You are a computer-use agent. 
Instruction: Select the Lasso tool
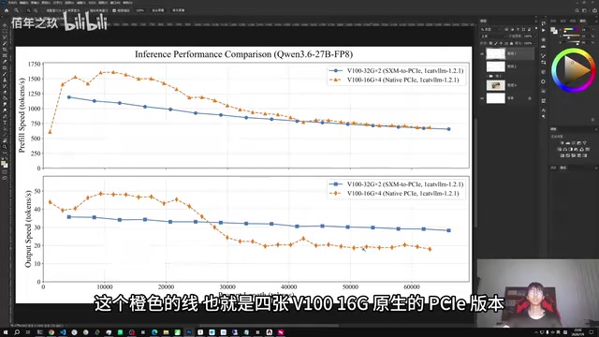[5, 37]
